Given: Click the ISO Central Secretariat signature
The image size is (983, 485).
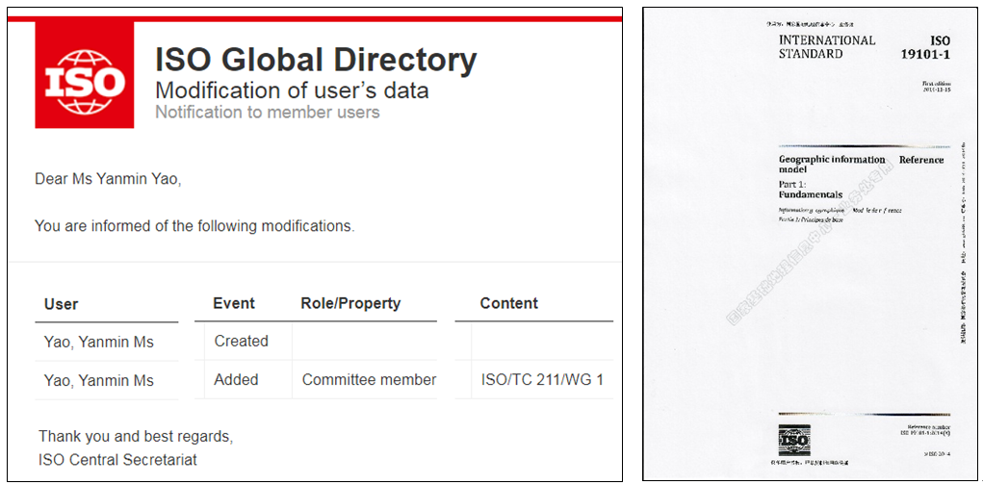Looking at the screenshot, I should click(x=117, y=459).
